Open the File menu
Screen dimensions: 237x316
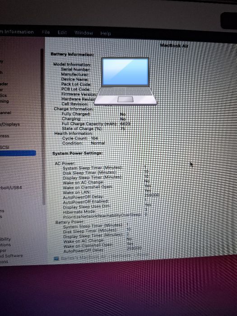pyautogui.click(x=46, y=32)
